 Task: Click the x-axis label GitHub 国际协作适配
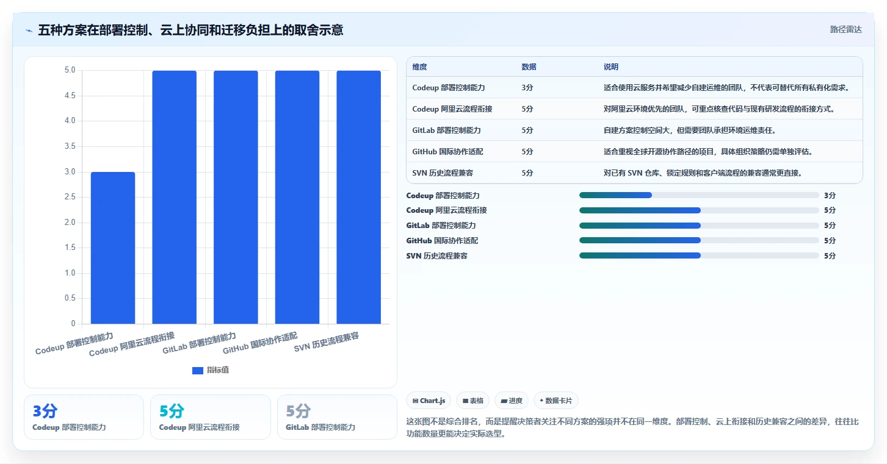coord(260,343)
